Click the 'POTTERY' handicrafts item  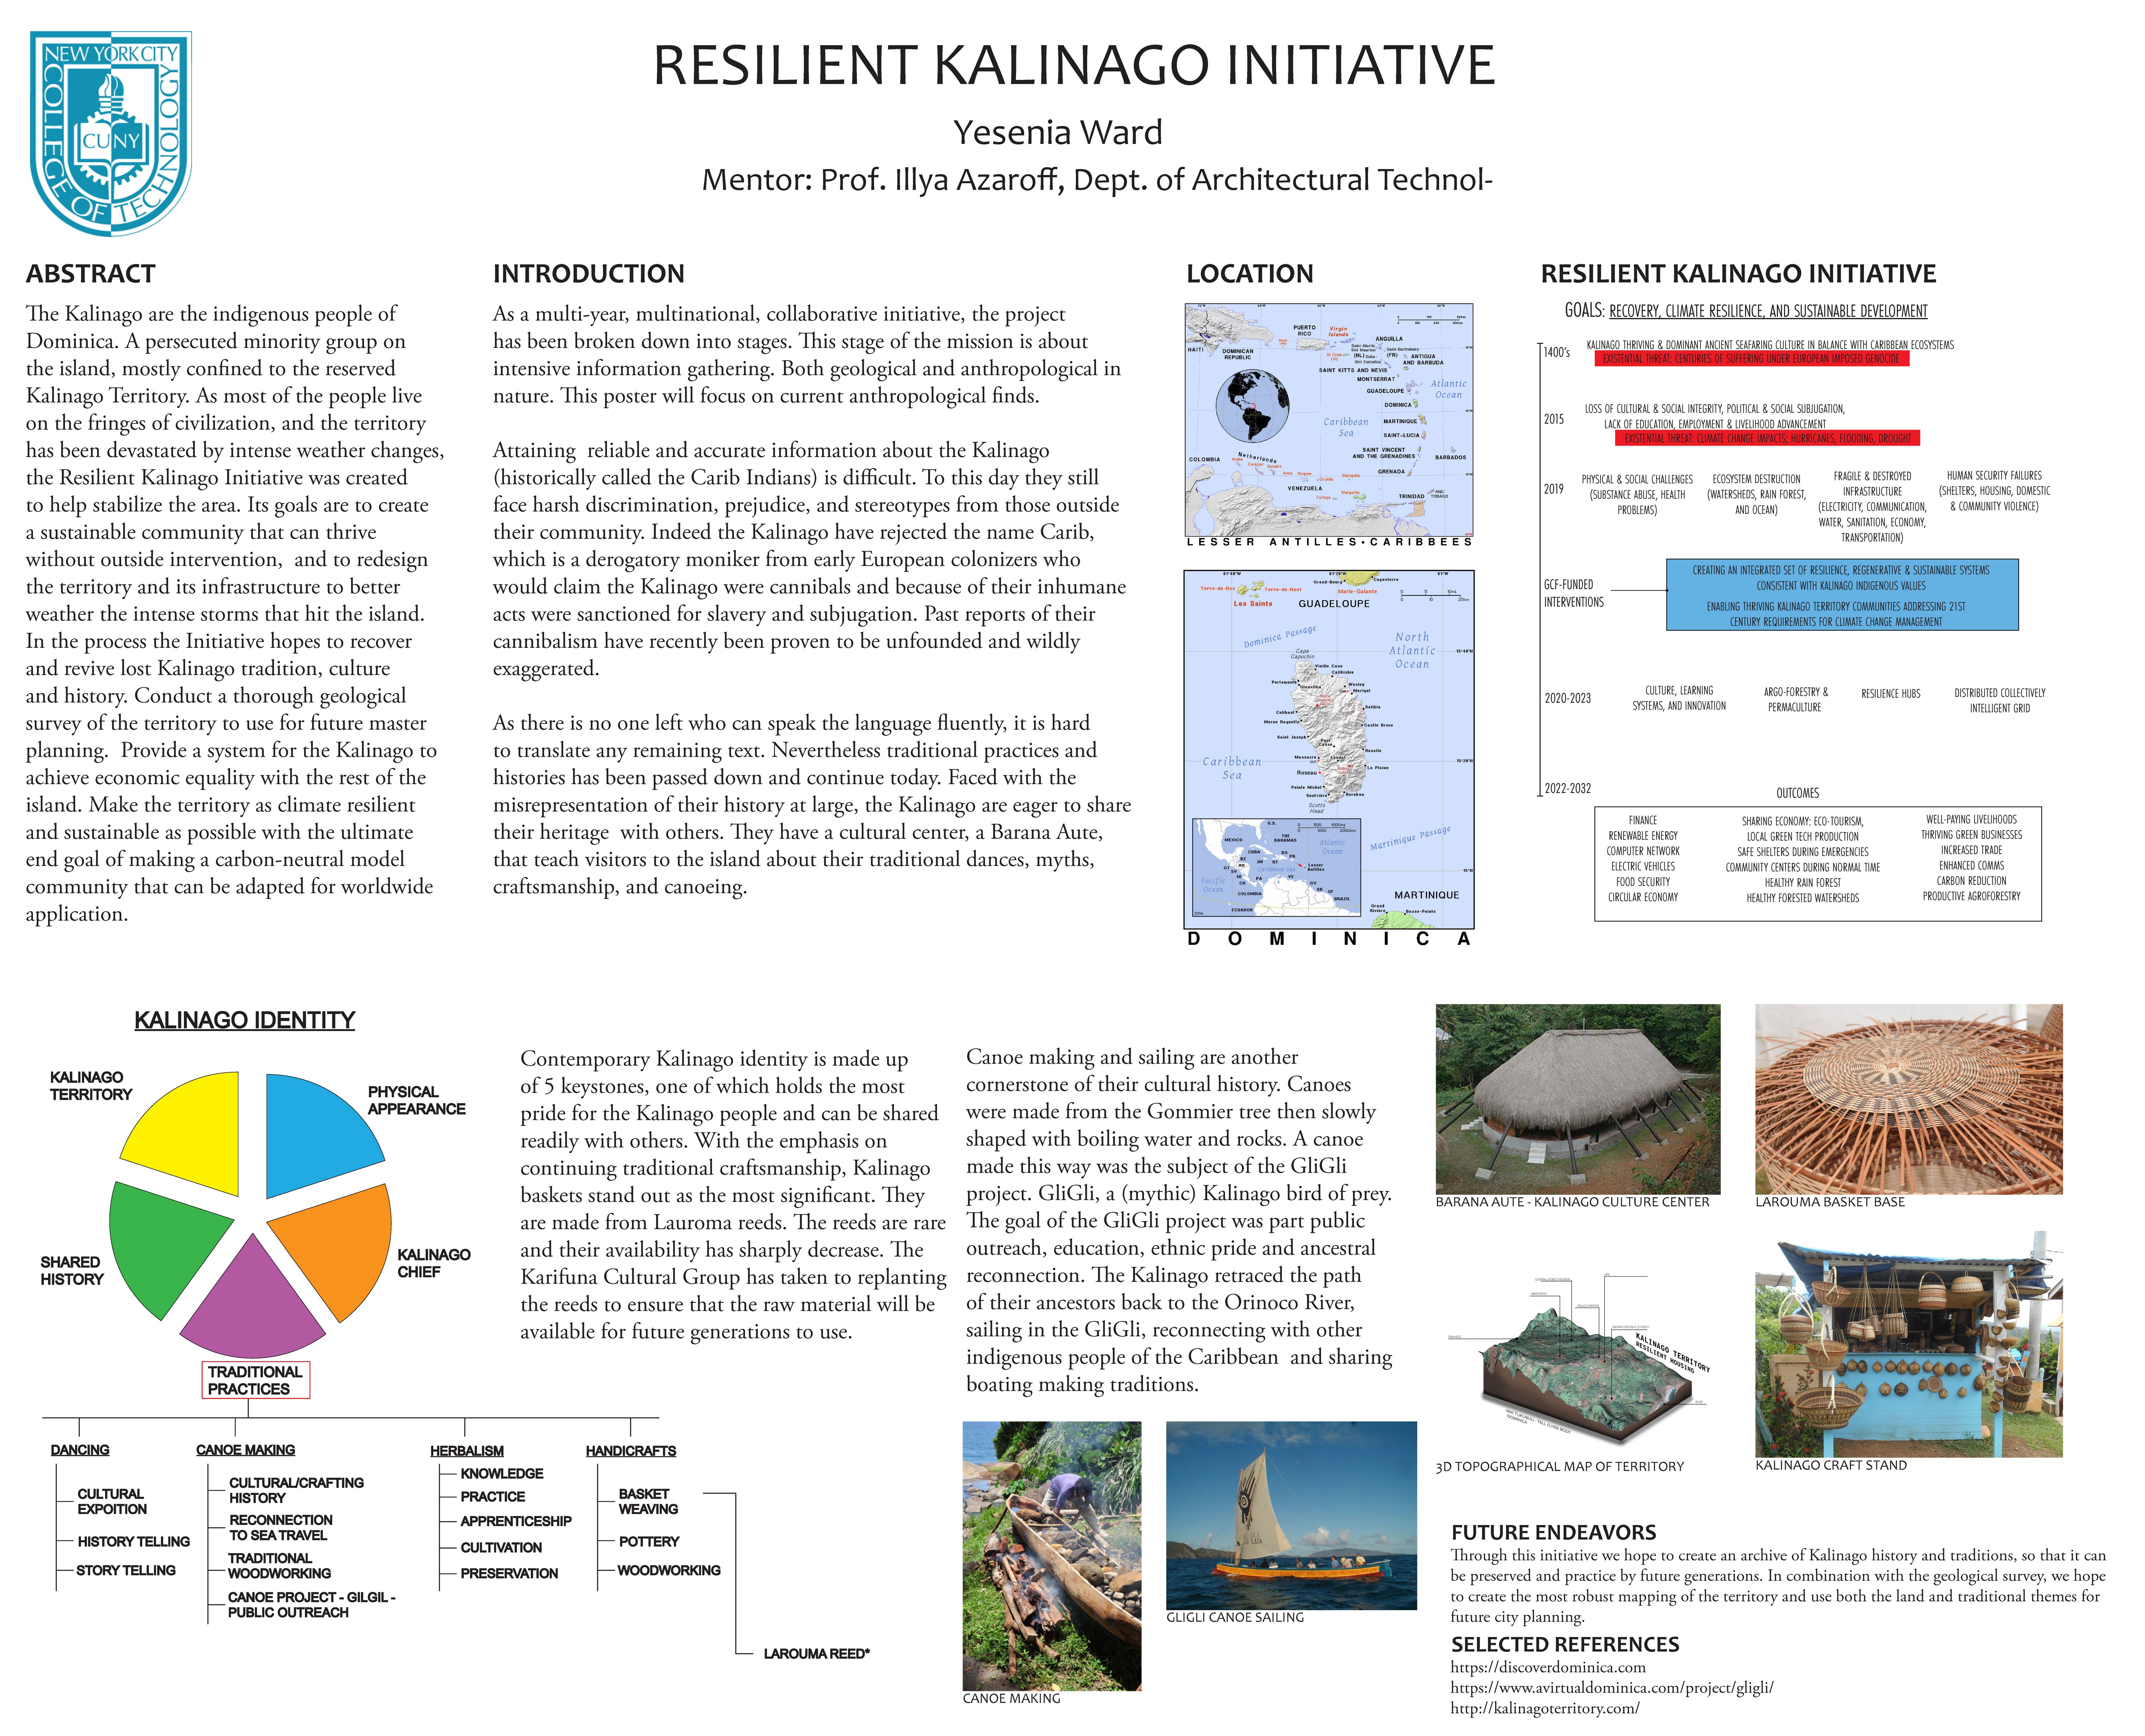tap(649, 1542)
